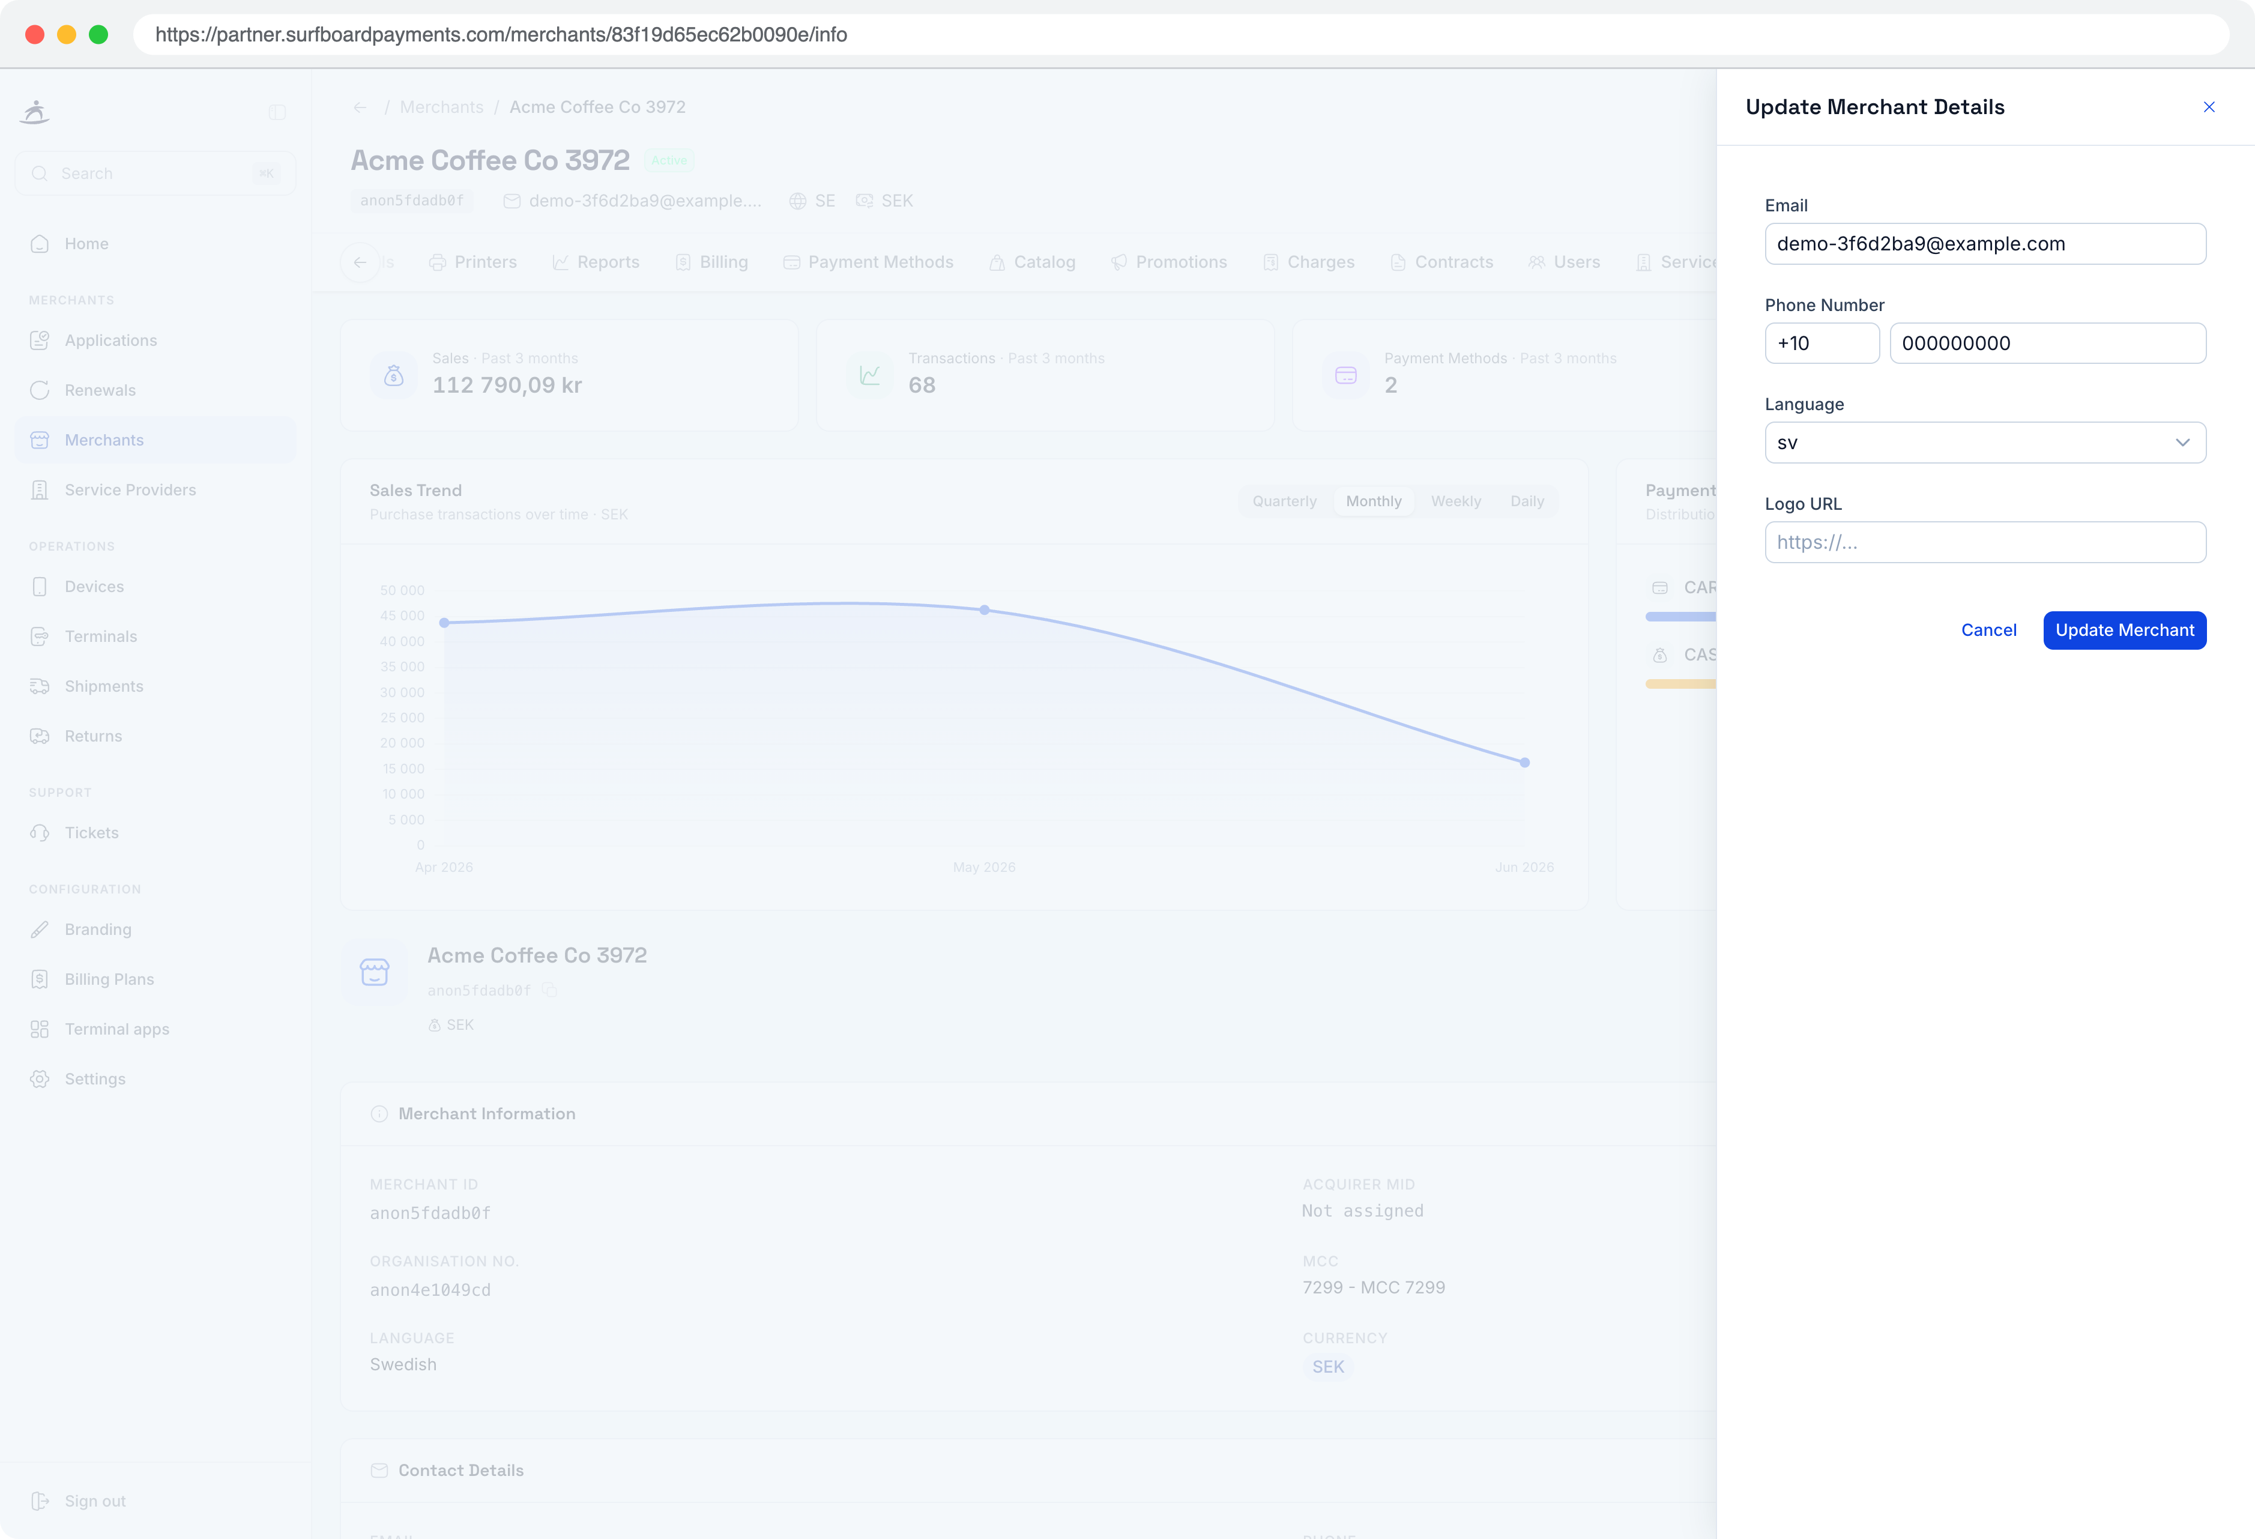Screen dimensions: 2255x1539
Task: Click the Surfboard logo icon
Action: click(x=35, y=112)
